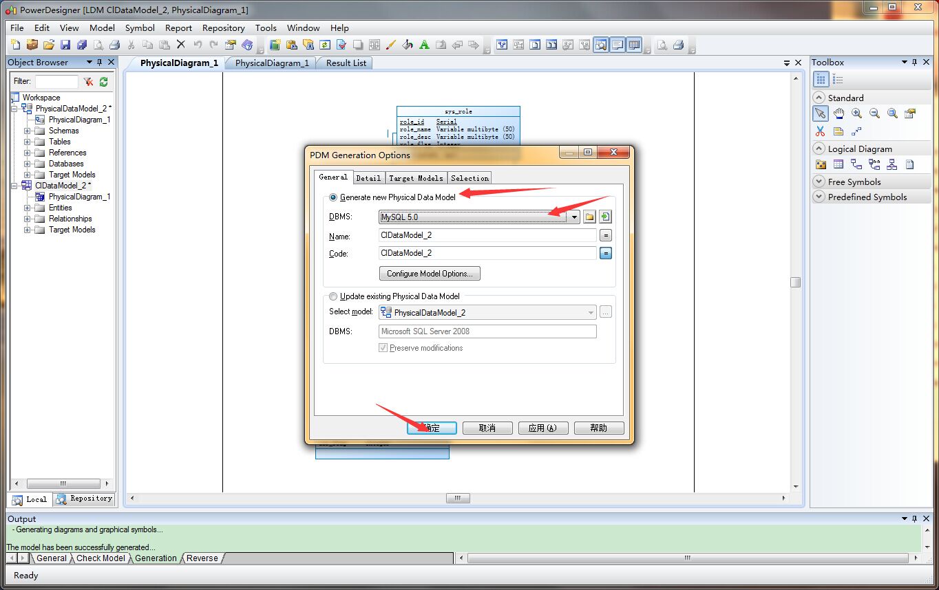Select Update existing Physical Data Model radio

(333, 296)
